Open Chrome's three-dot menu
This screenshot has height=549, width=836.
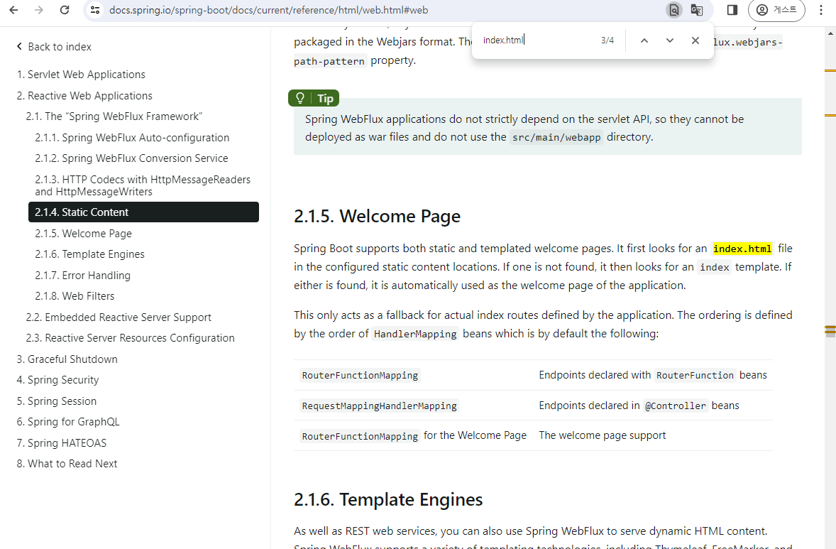[821, 10]
